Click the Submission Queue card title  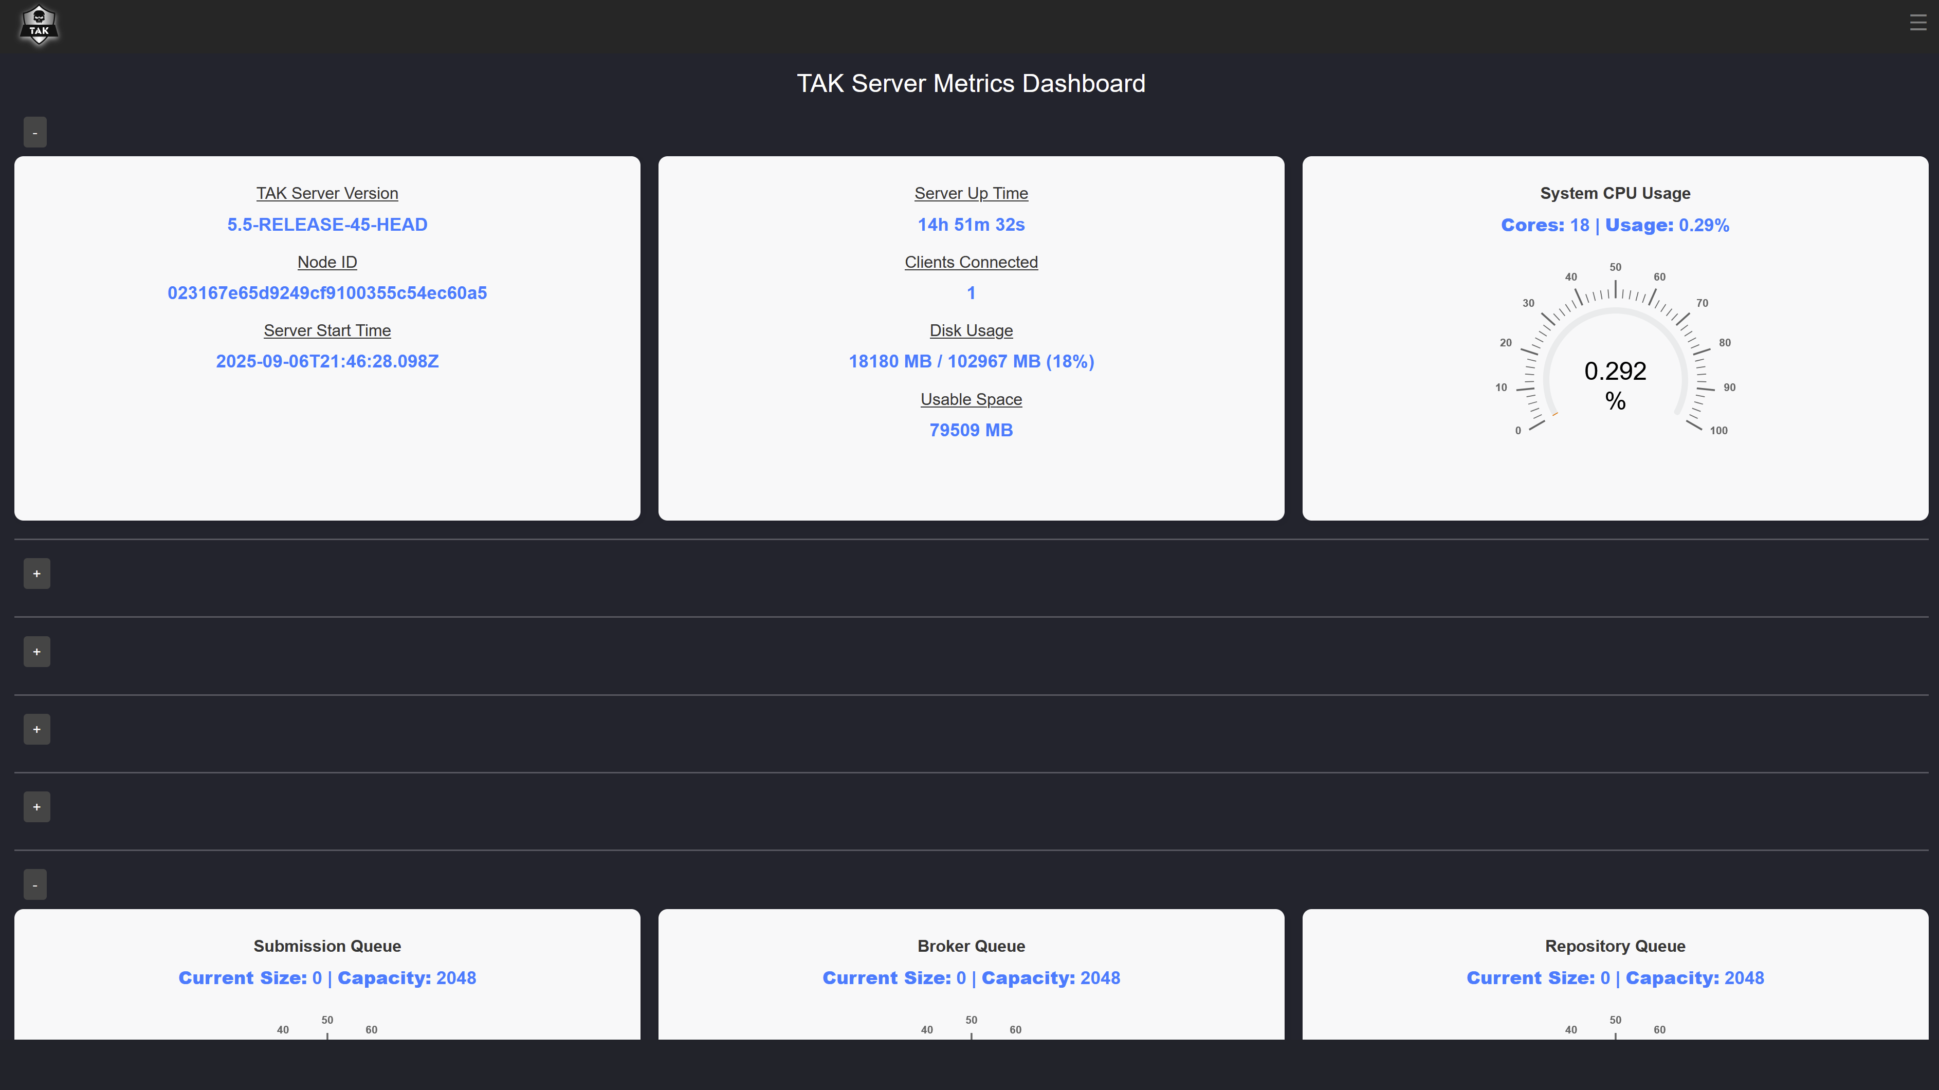(x=327, y=946)
